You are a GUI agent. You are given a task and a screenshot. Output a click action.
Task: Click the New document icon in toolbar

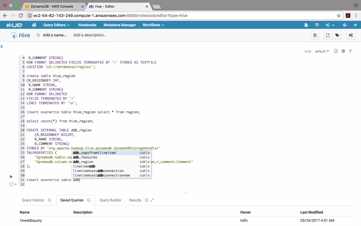pyautogui.click(x=328, y=35)
